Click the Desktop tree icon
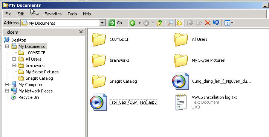Image resolution: width=269 pixels, height=137 pixels. click(6, 40)
